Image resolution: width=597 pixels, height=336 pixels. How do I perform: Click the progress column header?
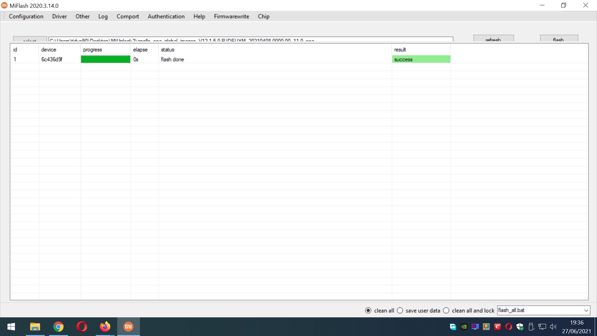106,50
